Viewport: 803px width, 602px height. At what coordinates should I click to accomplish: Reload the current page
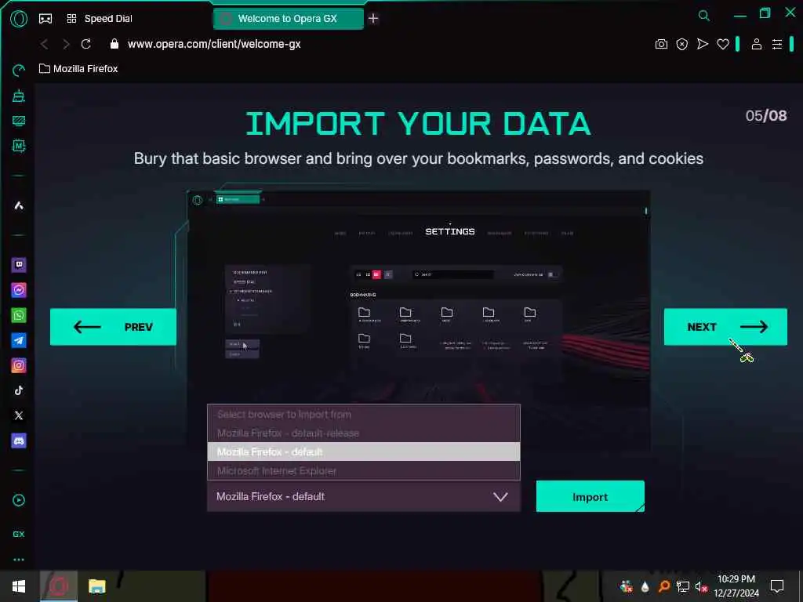[86, 44]
